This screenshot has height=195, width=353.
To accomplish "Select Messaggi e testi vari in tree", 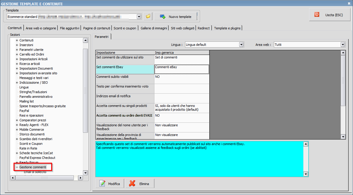I will [34, 78].
